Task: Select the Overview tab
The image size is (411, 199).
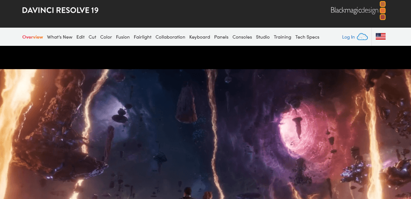Action: pyautogui.click(x=33, y=37)
